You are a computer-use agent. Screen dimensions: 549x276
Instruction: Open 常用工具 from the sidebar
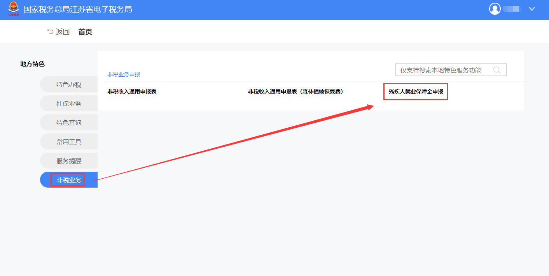(69, 142)
